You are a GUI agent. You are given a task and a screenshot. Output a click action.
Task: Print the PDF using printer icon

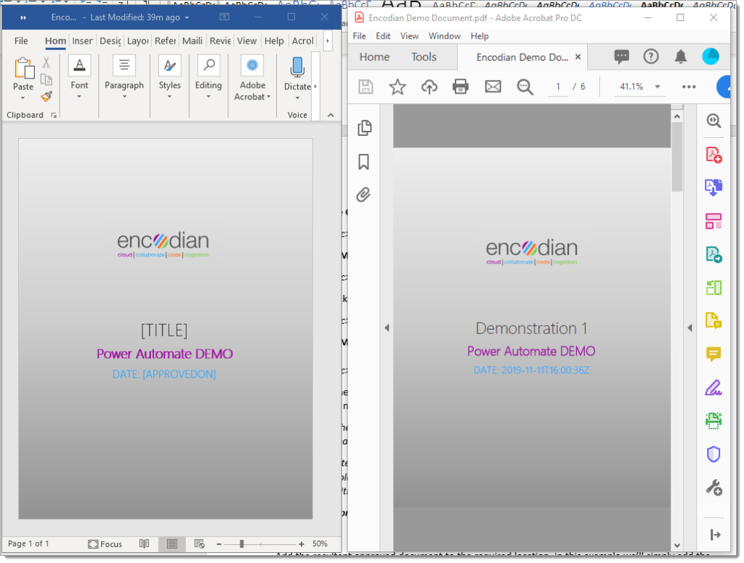(460, 86)
